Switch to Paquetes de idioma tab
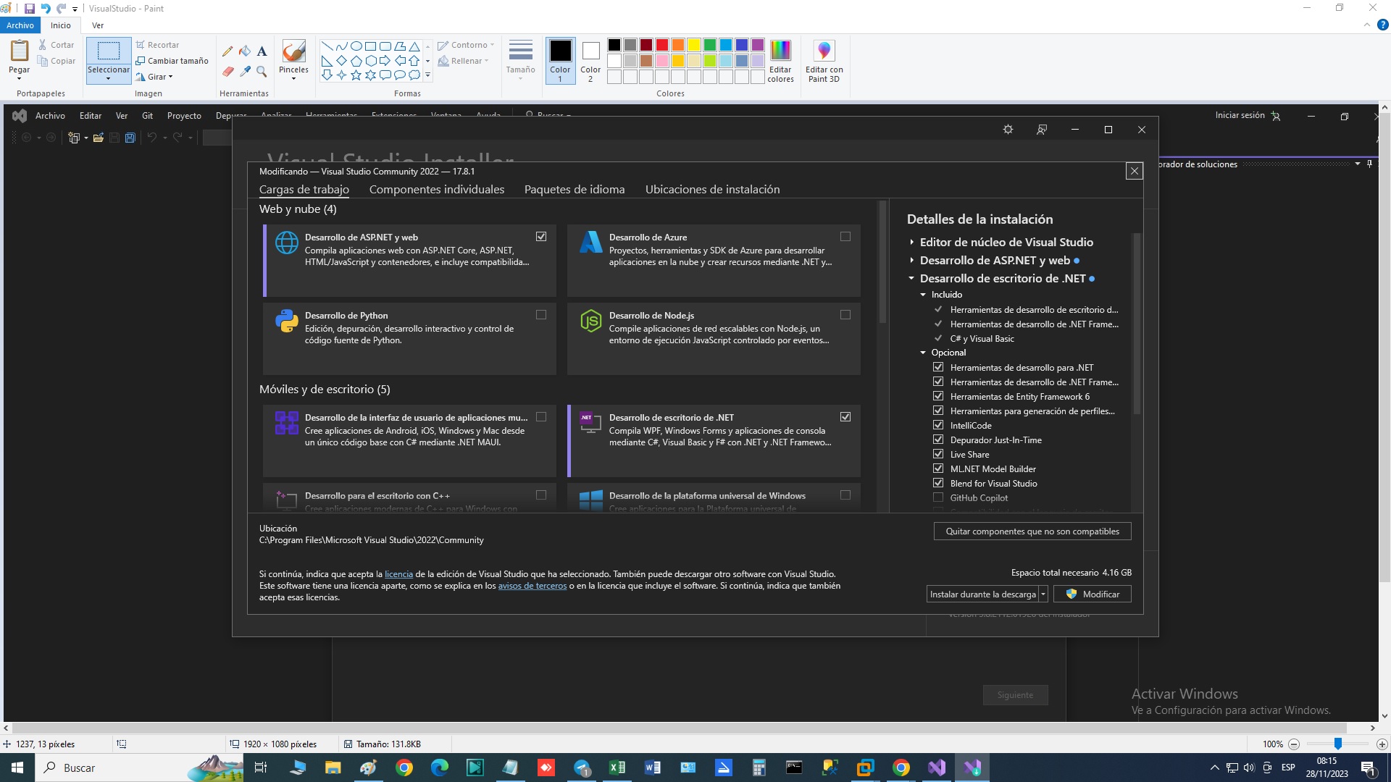The height and width of the screenshot is (782, 1391). (575, 190)
